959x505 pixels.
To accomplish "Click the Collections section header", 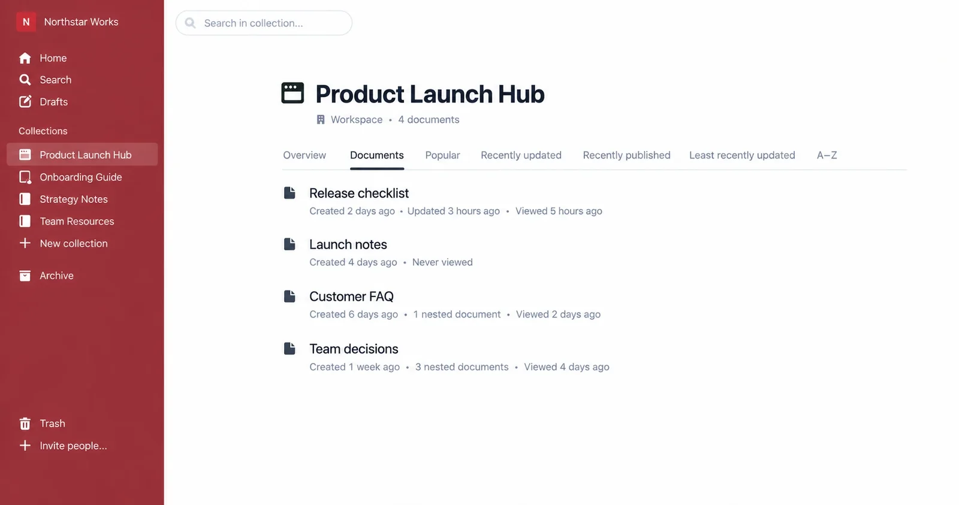I will [x=43, y=131].
